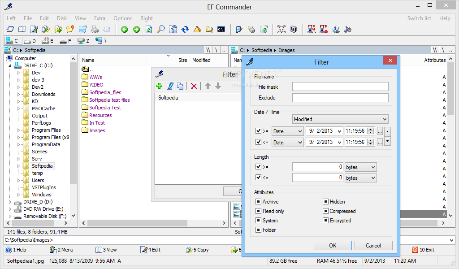Toggle the Archive attribute checkbox
Viewport: 459px width, 269px height.
[258, 201]
